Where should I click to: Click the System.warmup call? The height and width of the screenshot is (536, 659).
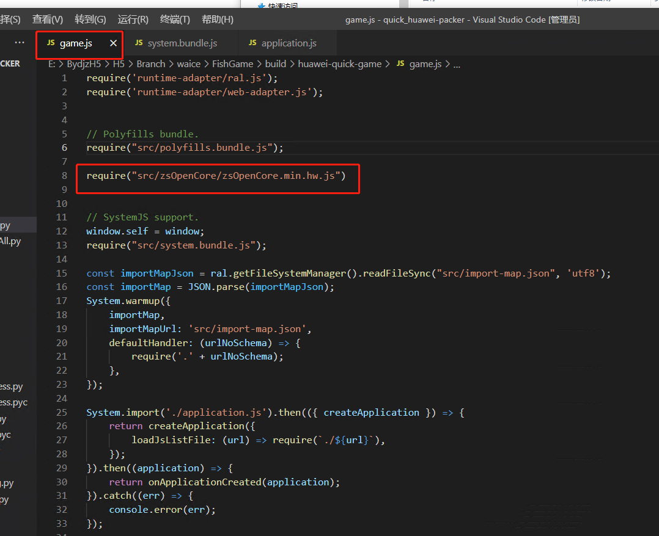(x=123, y=301)
